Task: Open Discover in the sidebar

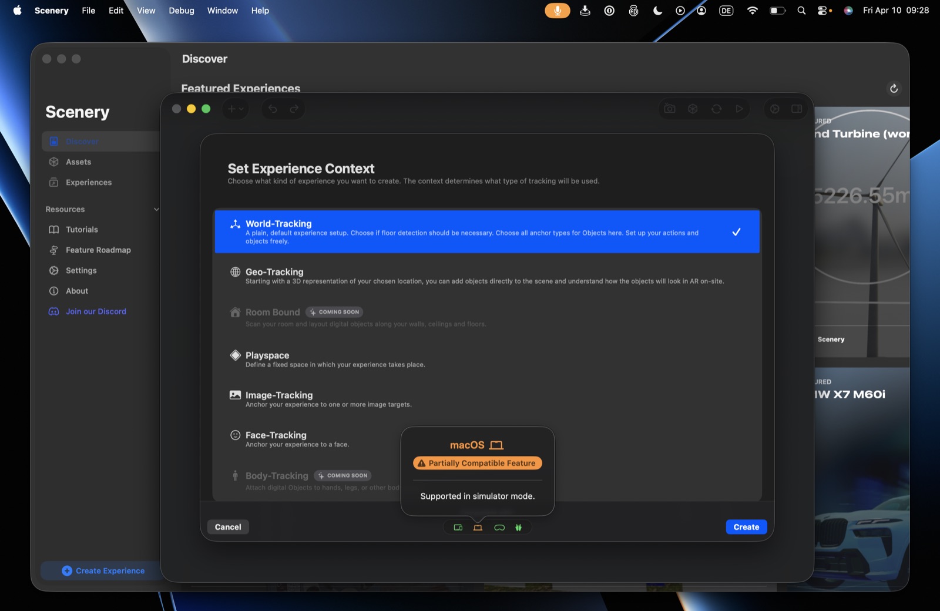Action: [x=100, y=142]
